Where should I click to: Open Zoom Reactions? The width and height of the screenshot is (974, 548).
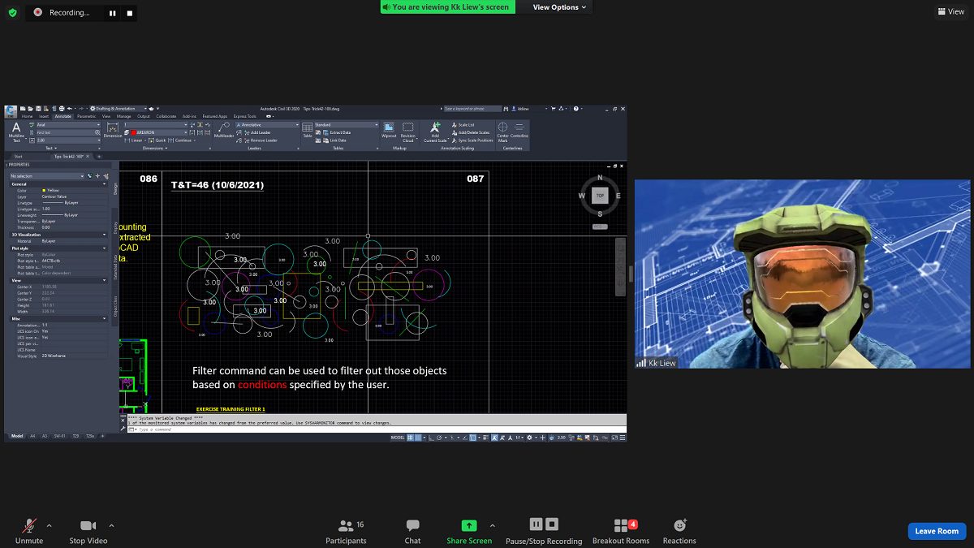(x=679, y=532)
